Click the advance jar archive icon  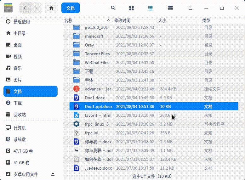coord(77,89)
